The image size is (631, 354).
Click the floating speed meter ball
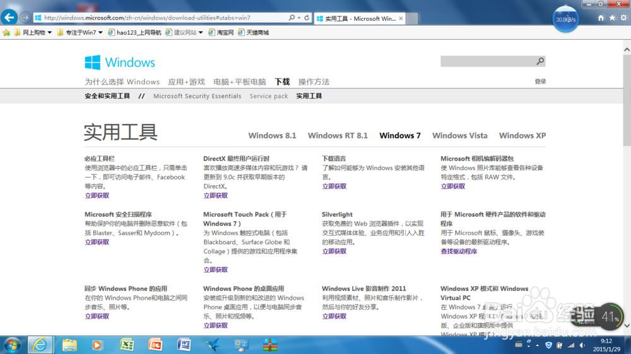[x=565, y=18]
